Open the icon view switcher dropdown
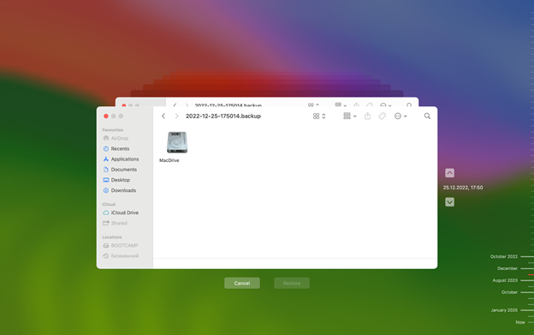This screenshot has width=534, height=335. [x=319, y=117]
